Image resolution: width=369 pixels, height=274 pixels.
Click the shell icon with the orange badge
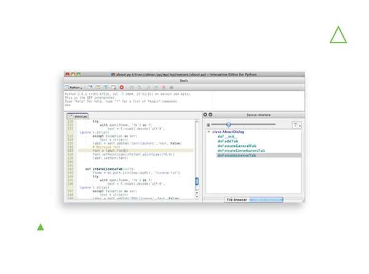click(x=114, y=87)
